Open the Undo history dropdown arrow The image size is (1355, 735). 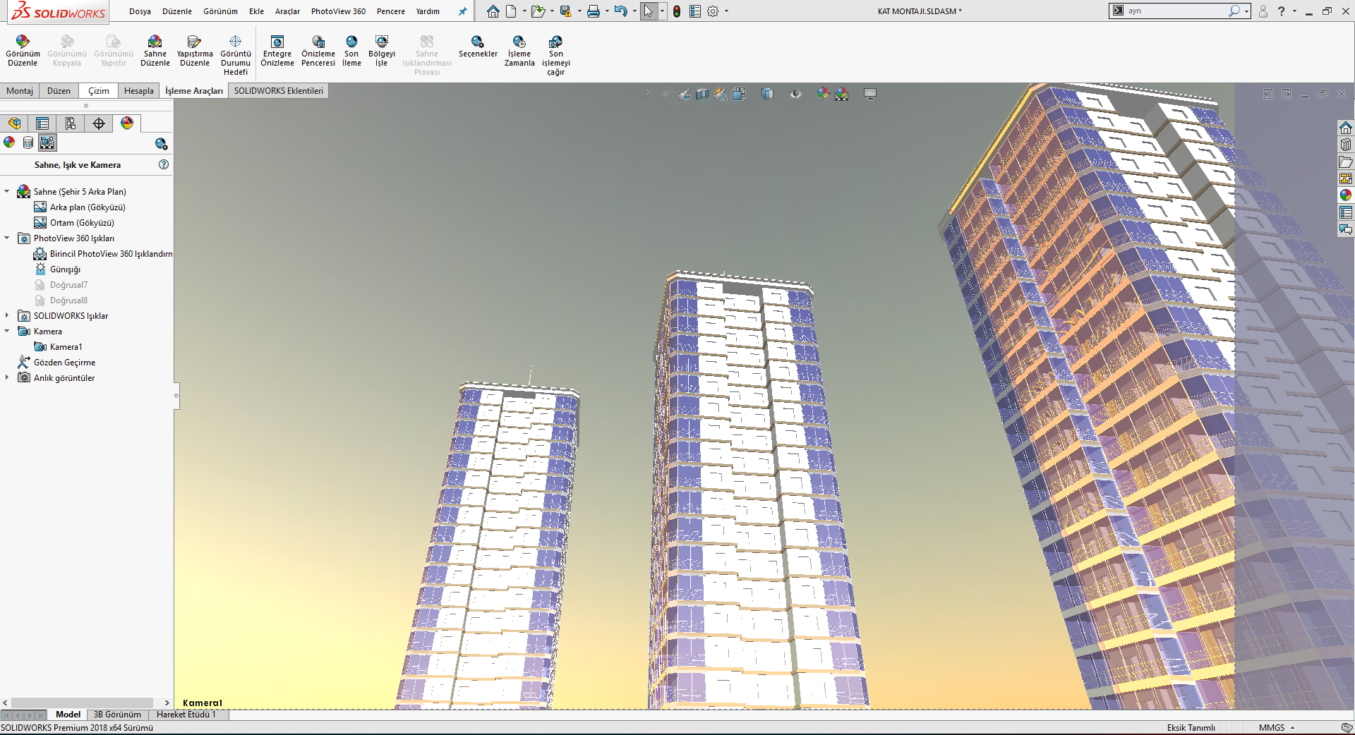634,11
